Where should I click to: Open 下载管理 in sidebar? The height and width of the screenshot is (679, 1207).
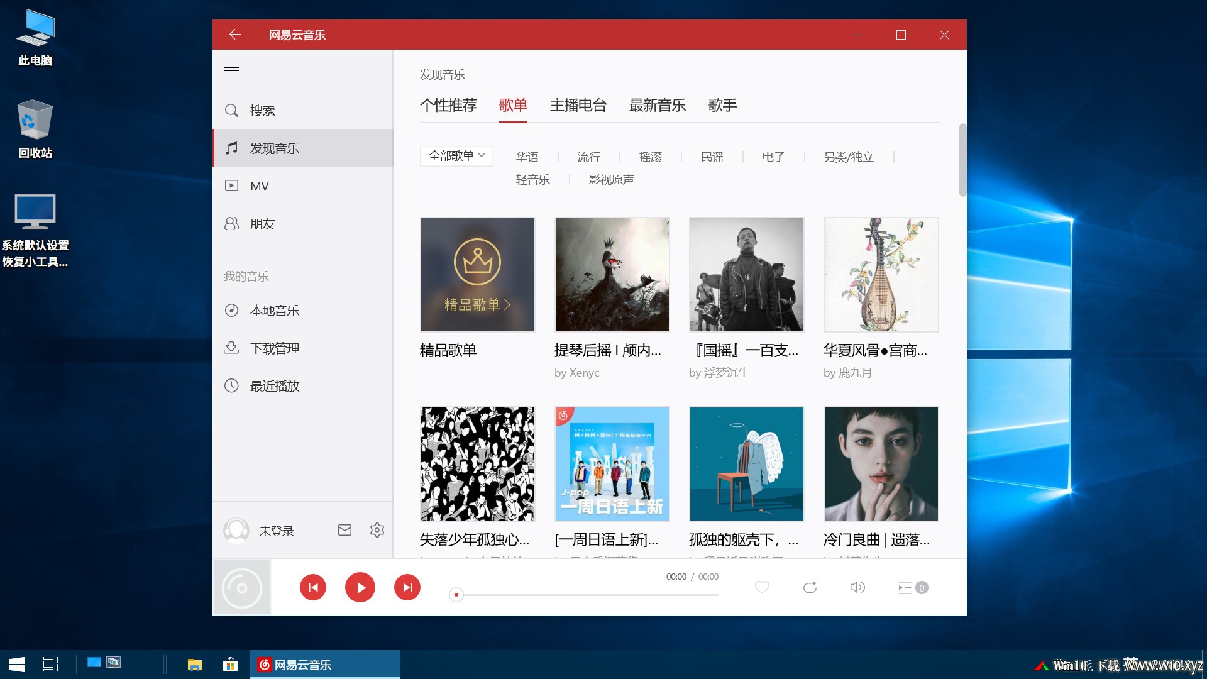303,348
